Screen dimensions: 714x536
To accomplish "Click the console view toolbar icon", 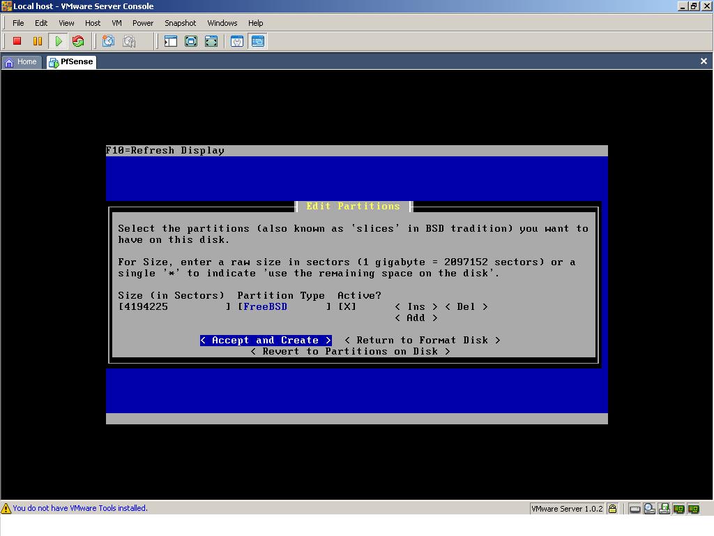I will [258, 41].
